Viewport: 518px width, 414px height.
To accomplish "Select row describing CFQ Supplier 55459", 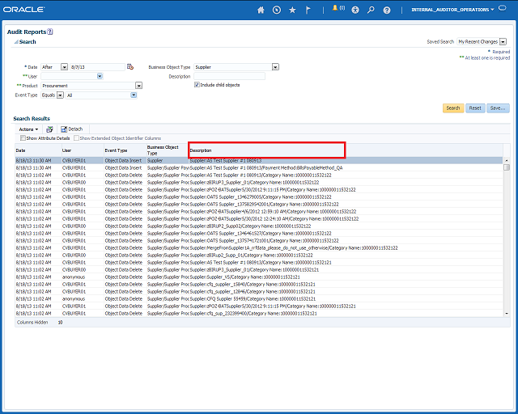I will (259, 298).
